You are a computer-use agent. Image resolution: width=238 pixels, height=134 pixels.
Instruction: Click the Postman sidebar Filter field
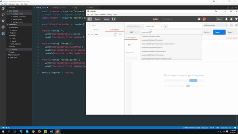click(x=105, y=25)
